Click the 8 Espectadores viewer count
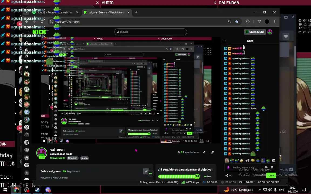 (x=188, y=152)
